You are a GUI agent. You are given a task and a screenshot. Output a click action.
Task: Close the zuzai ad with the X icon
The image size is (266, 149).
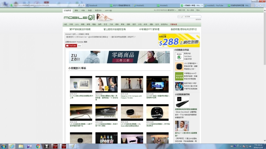pyautogui.click(x=169, y=52)
